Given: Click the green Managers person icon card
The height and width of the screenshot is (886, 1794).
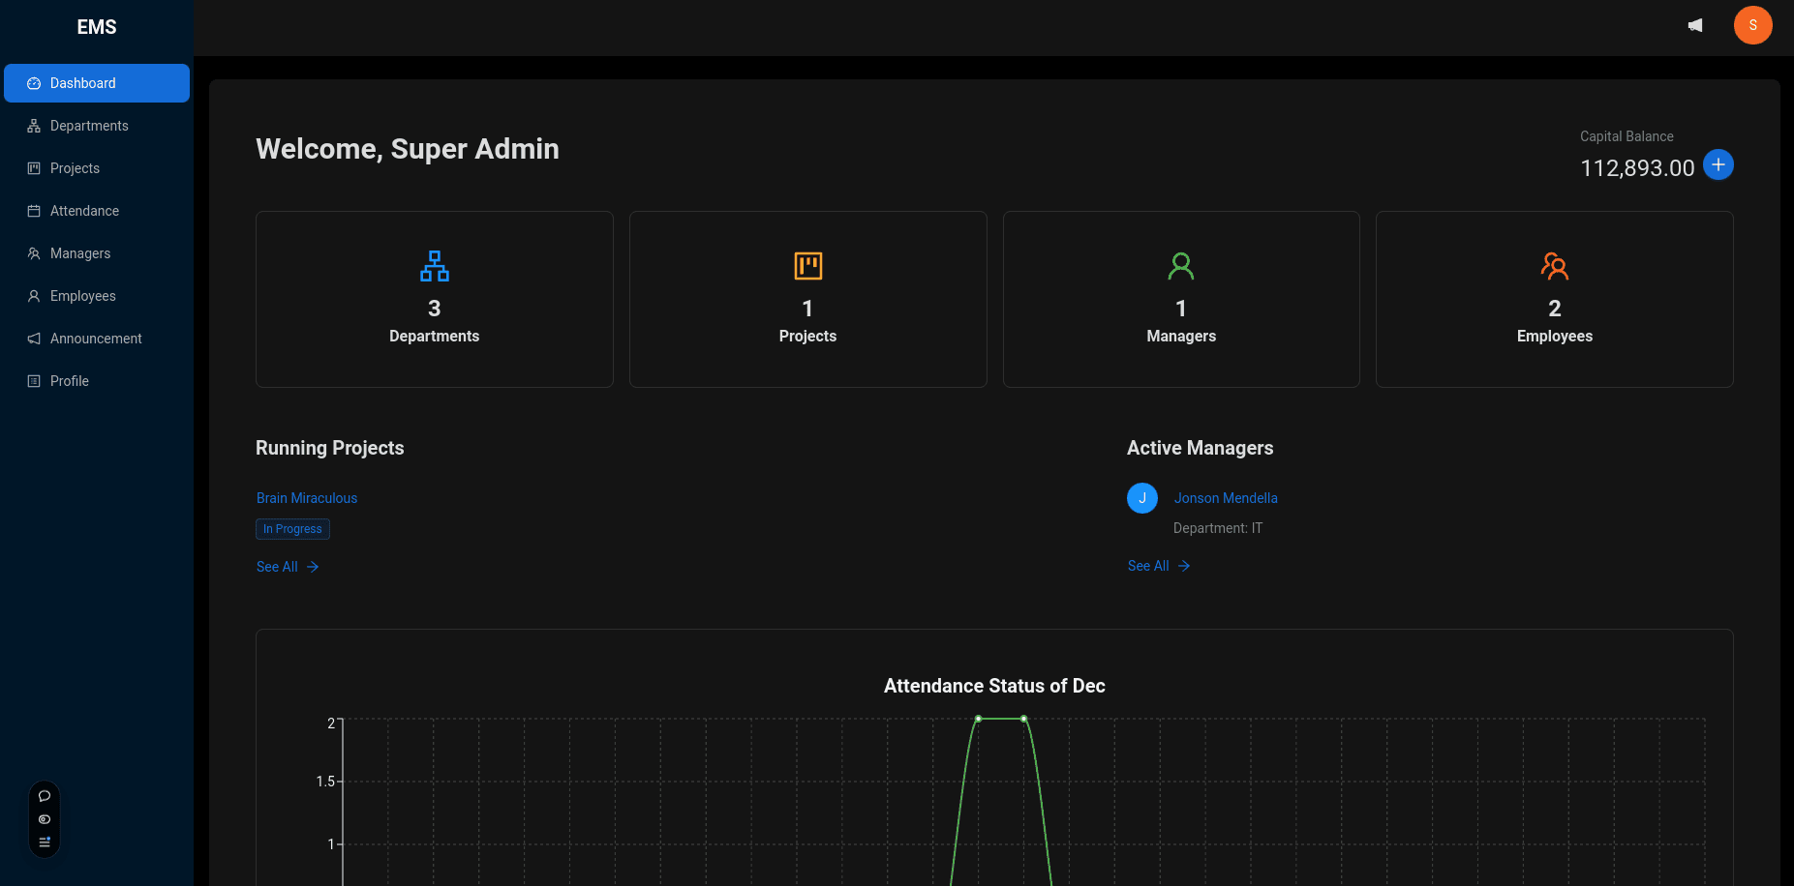Looking at the screenshot, I should [1181, 299].
